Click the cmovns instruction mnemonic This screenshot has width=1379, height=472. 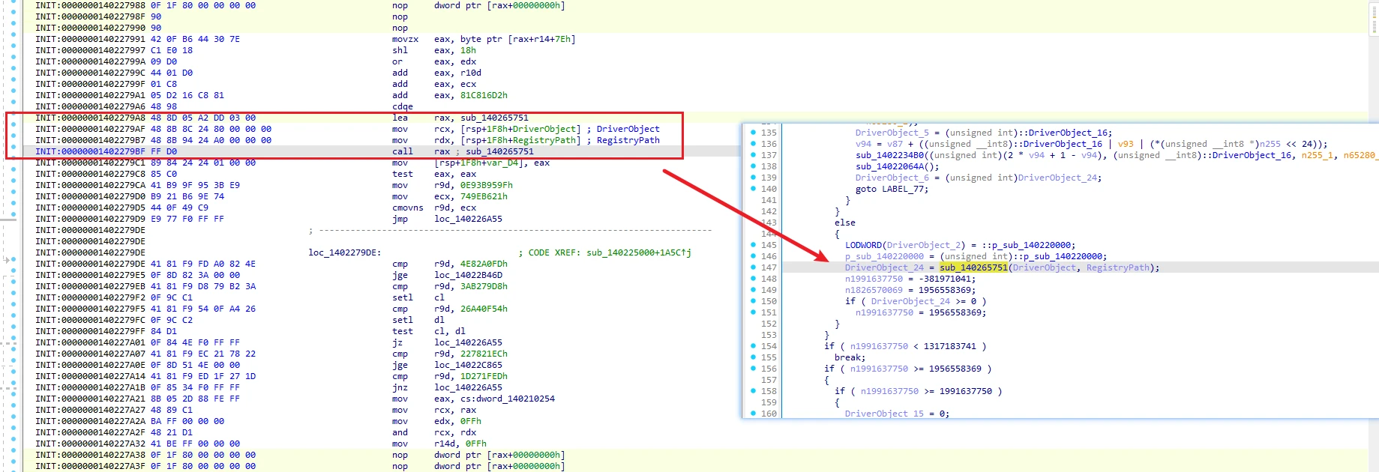tap(407, 208)
